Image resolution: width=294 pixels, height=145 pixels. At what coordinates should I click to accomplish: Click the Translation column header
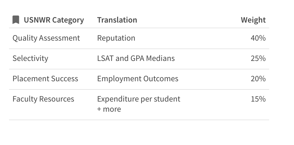(117, 20)
